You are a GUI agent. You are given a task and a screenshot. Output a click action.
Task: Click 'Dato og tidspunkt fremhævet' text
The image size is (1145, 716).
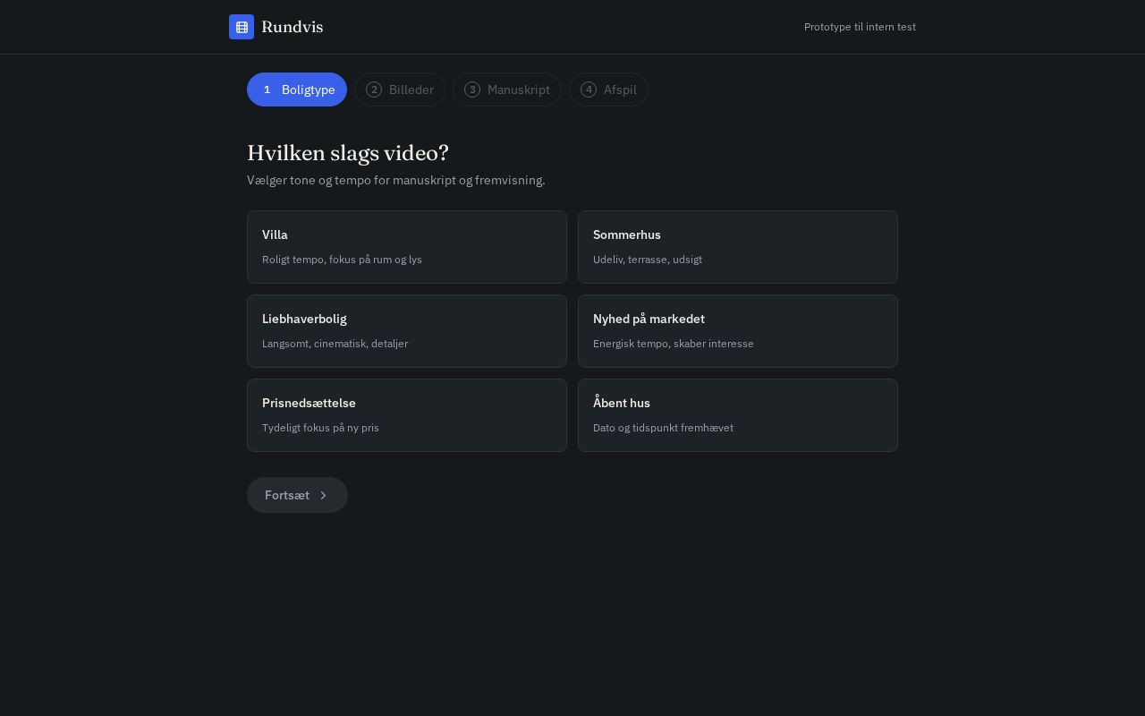tap(663, 428)
